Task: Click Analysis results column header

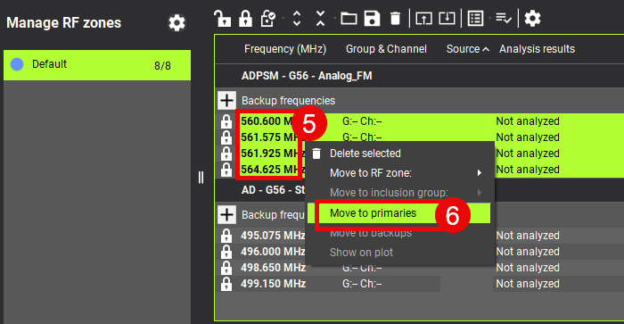Action: (537, 49)
